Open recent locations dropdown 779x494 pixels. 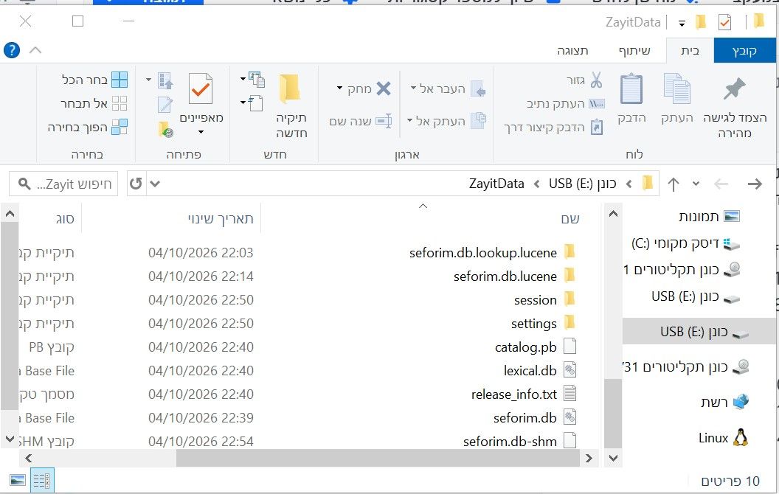click(x=696, y=184)
